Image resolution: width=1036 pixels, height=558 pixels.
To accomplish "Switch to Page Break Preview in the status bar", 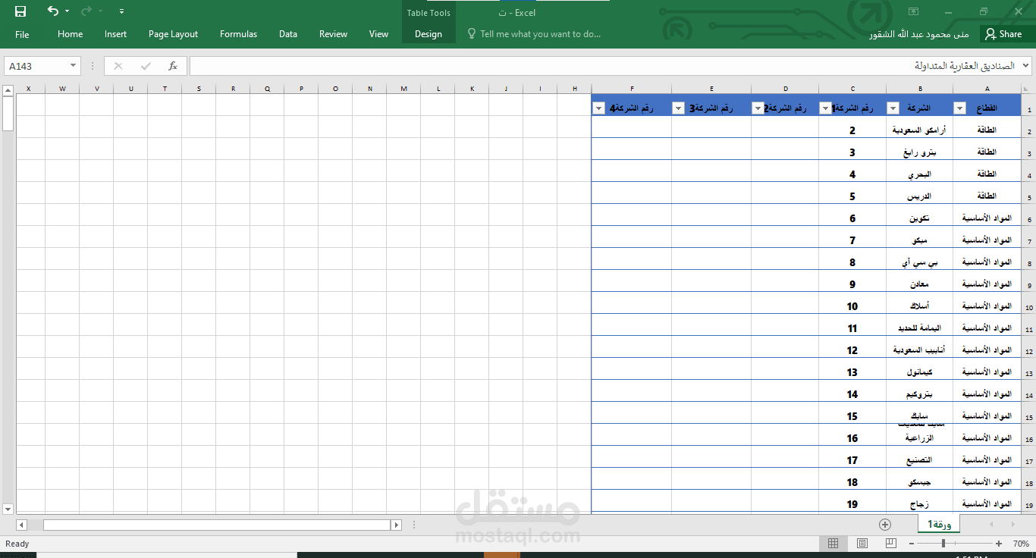I will click(890, 544).
